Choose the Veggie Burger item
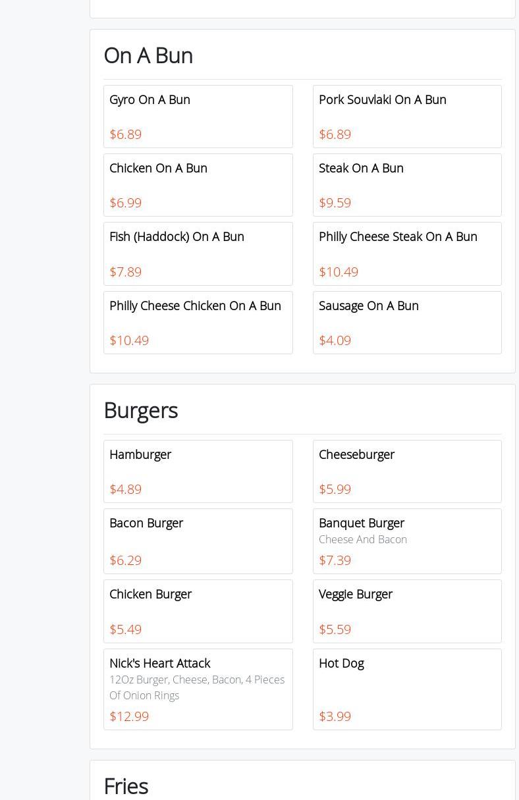The height and width of the screenshot is (800, 519). (407, 611)
